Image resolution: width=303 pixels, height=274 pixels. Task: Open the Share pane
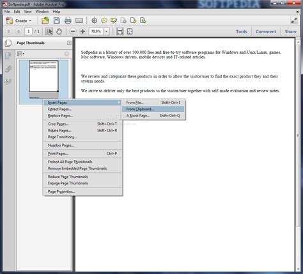click(x=290, y=31)
